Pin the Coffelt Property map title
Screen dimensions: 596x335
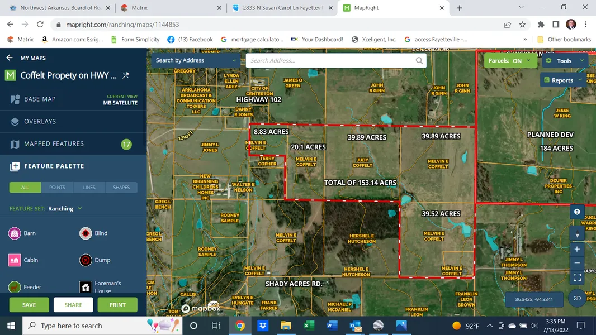click(126, 75)
